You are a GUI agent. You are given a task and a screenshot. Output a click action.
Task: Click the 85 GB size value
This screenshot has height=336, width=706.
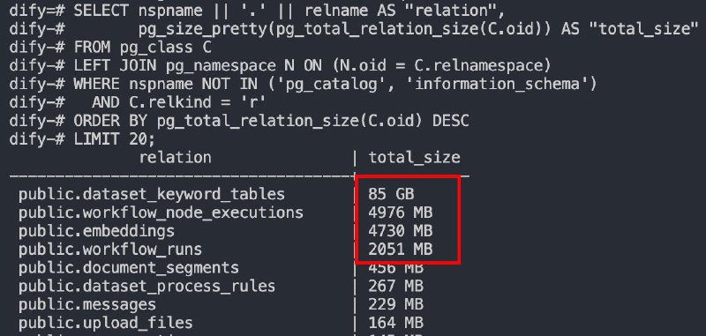point(391,194)
